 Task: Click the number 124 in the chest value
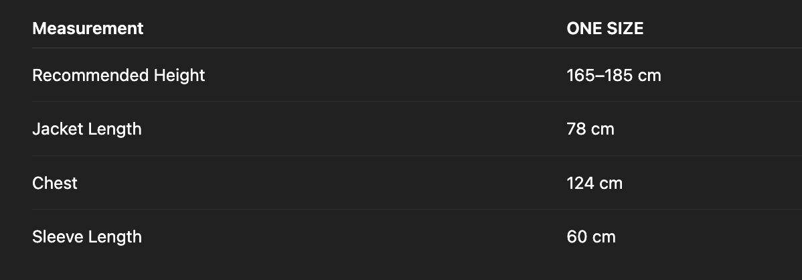[580, 183]
